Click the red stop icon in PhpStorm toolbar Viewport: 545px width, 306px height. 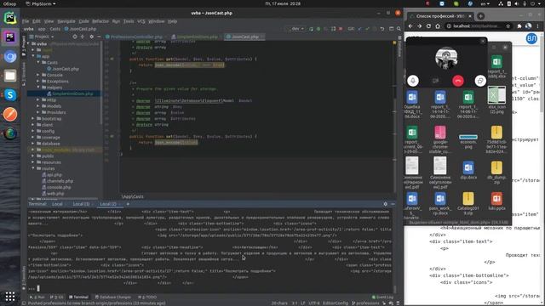pos(341,29)
